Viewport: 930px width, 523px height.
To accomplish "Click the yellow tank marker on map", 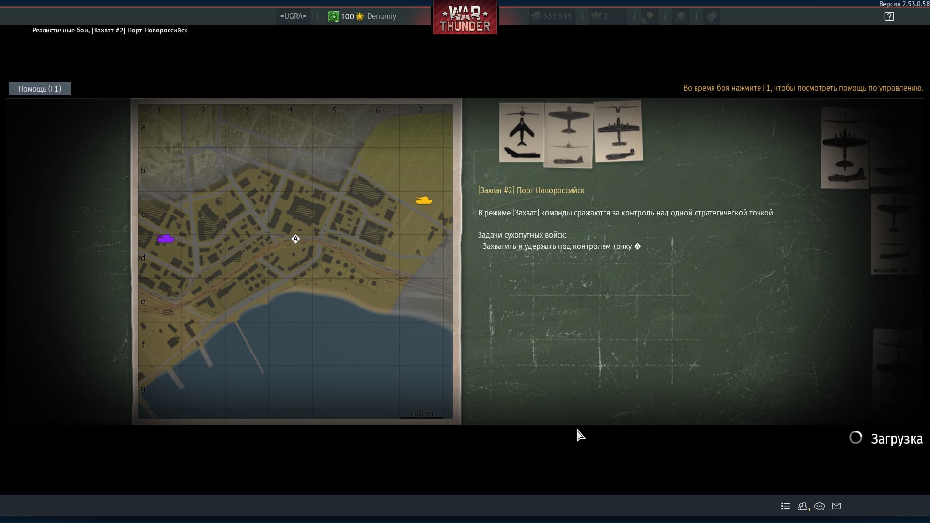I will [x=423, y=200].
